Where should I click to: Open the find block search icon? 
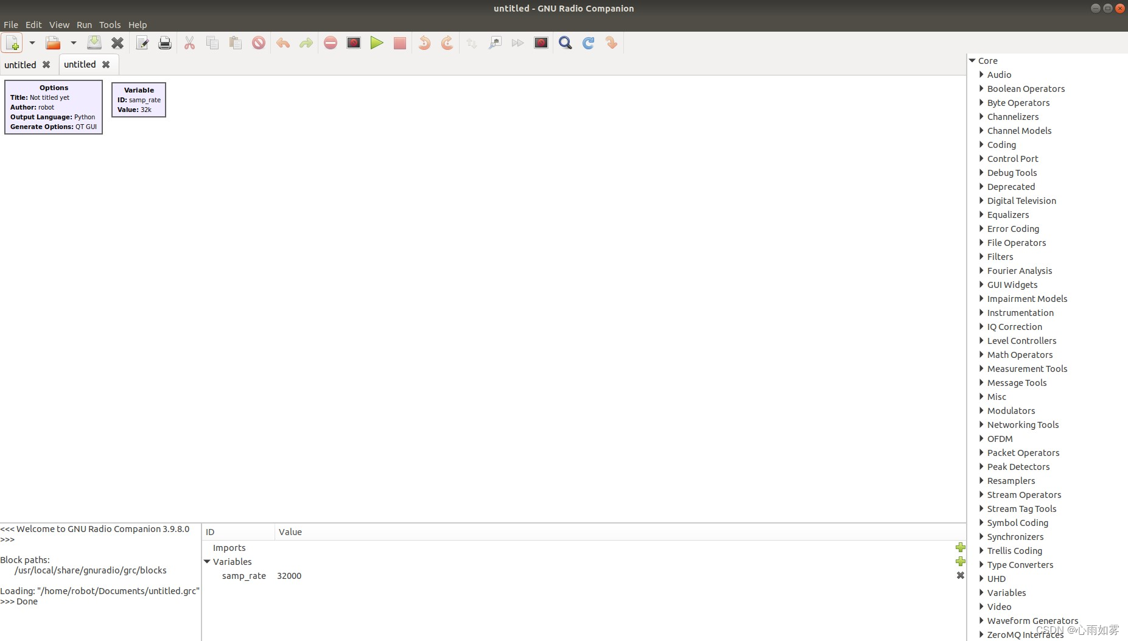coord(566,43)
